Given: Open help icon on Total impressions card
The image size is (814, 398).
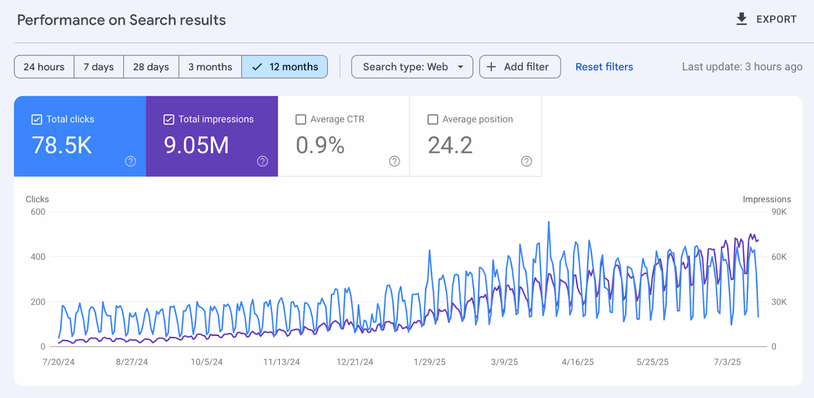Looking at the screenshot, I should click(263, 161).
